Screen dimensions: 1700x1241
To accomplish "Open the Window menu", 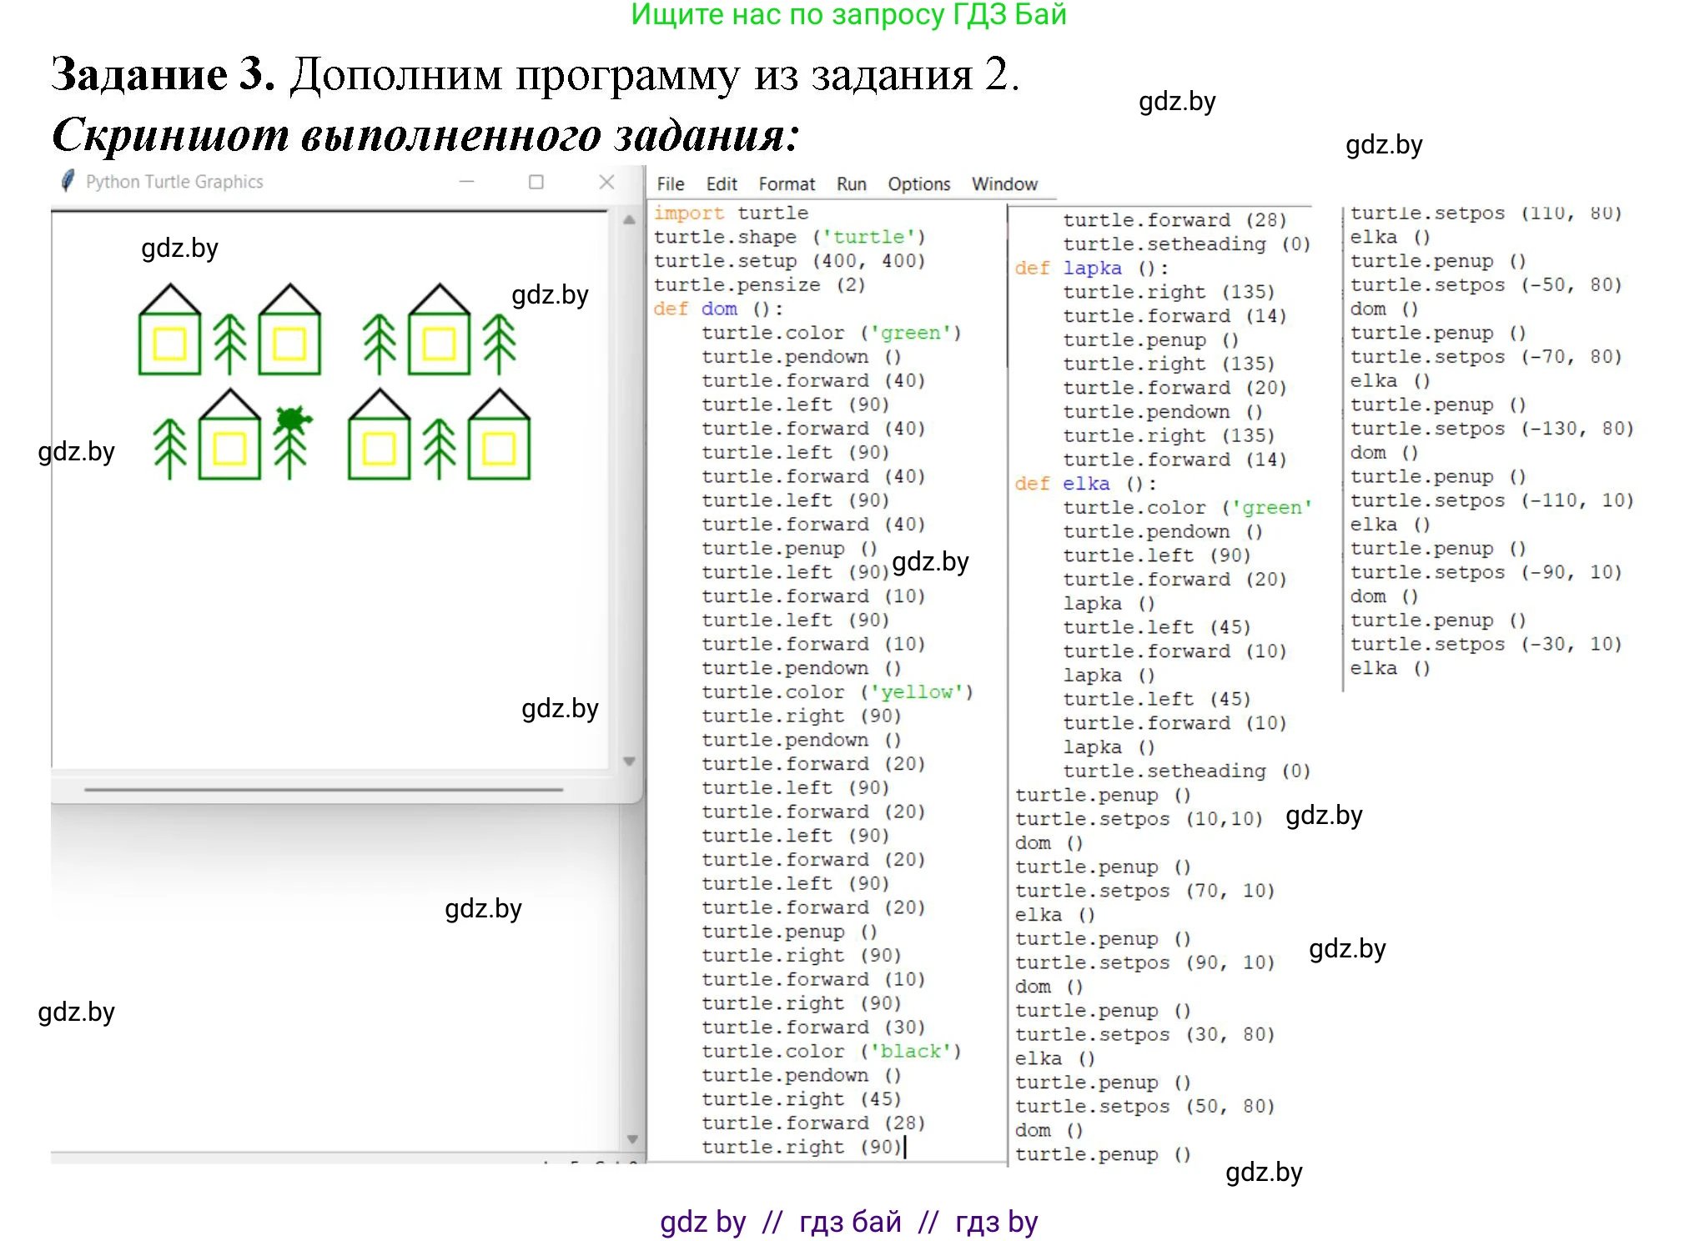I will click(1004, 183).
